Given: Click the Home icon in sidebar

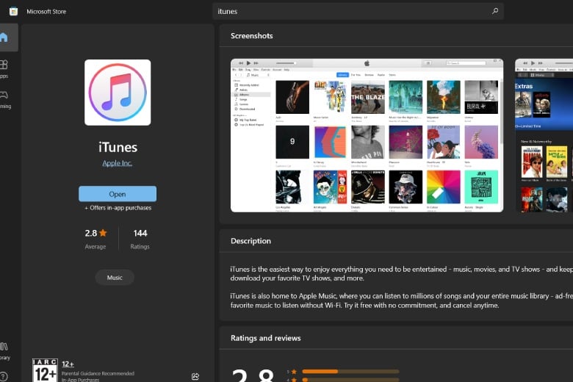Looking at the screenshot, I should [x=4, y=37].
